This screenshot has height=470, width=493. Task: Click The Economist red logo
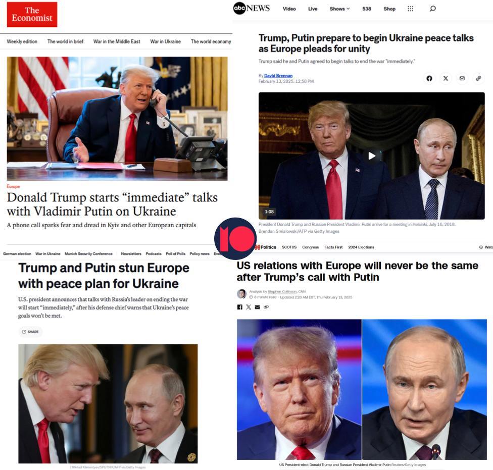click(32, 15)
